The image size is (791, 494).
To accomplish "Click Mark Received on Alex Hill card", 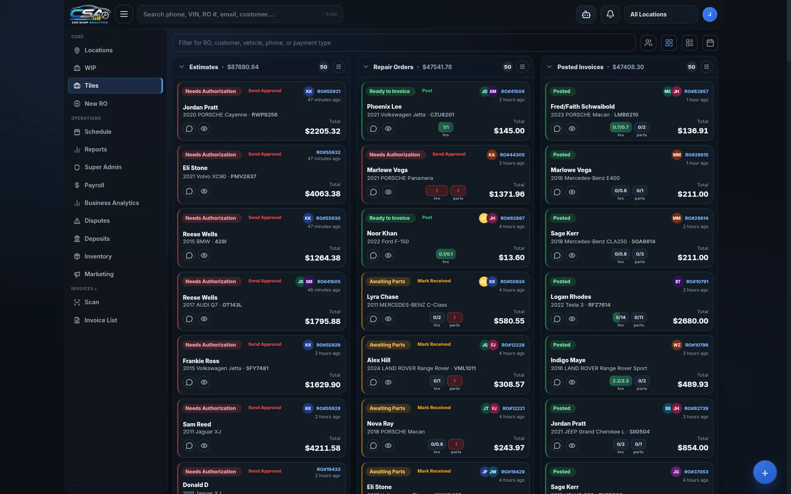I will (x=434, y=344).
